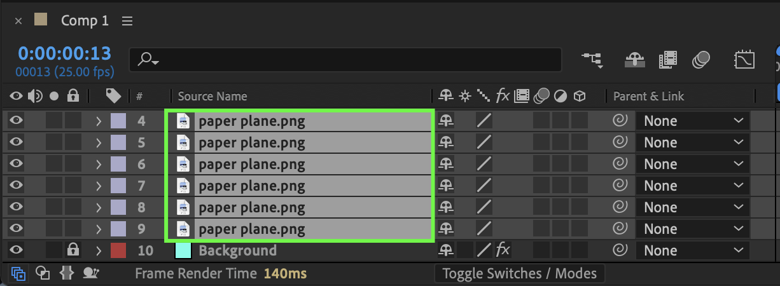The width and height of the screenshot is (780, 286).
Task: Enable the Motion Blur composition switch
Action: (702, 60)
